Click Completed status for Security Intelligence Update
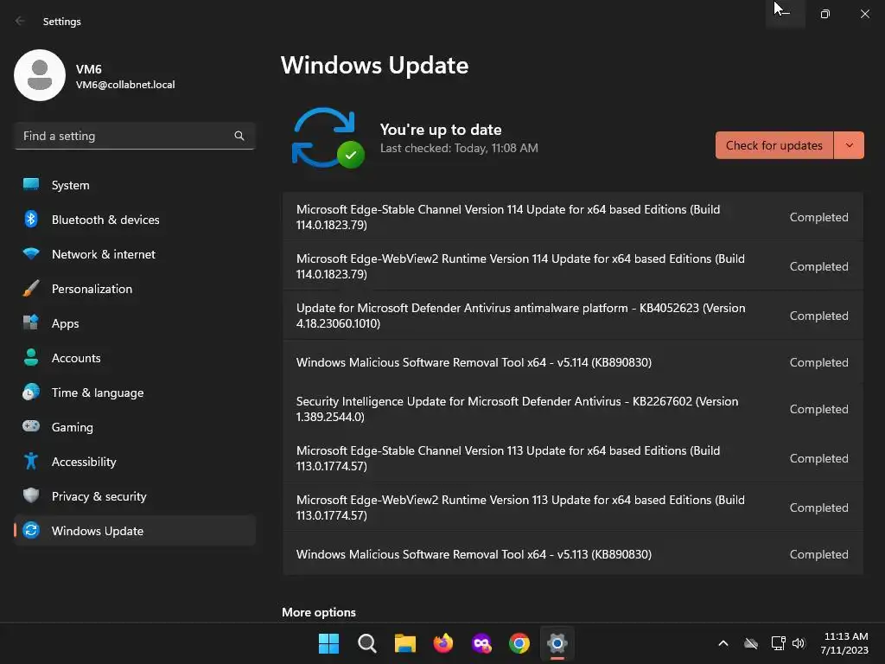 [x=818, y=409]
